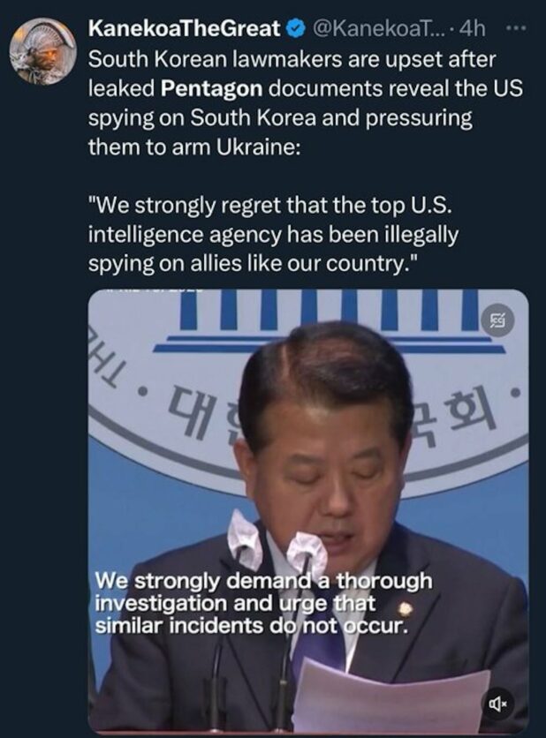Viewport: 546px width, 738px height.
Task: Click the blue pillared building logo on backdrop
Action: [330, 322]
